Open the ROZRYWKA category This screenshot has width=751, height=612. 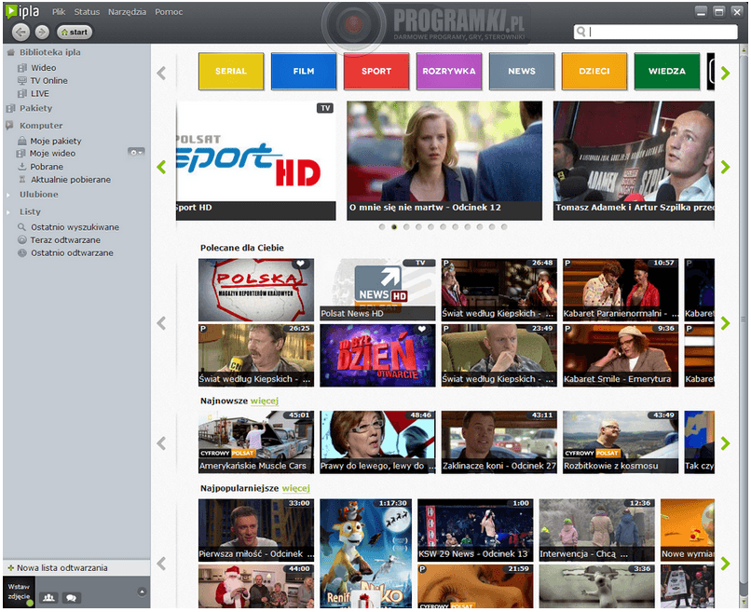449,72
